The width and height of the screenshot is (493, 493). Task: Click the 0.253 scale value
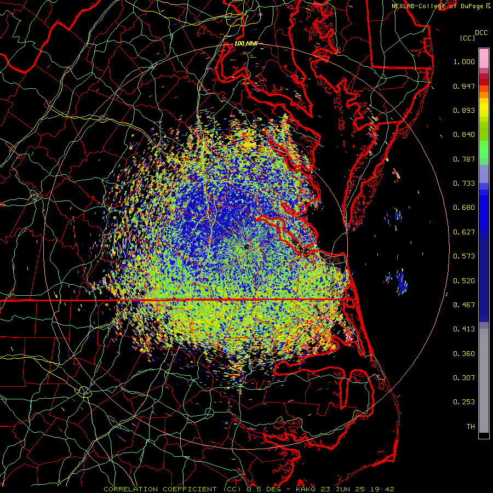[x=464, y=402]
